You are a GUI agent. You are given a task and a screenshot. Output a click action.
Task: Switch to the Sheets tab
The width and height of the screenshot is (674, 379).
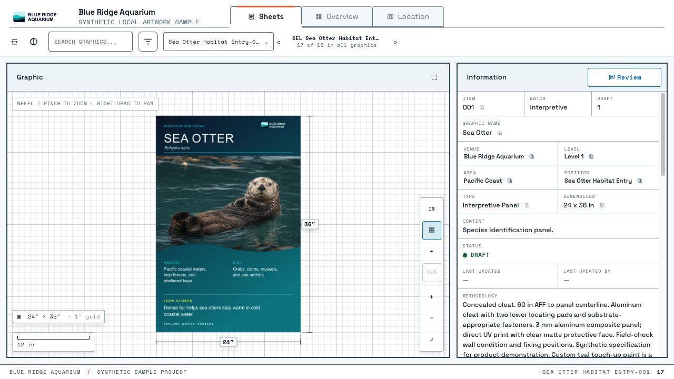pos(266,16)
